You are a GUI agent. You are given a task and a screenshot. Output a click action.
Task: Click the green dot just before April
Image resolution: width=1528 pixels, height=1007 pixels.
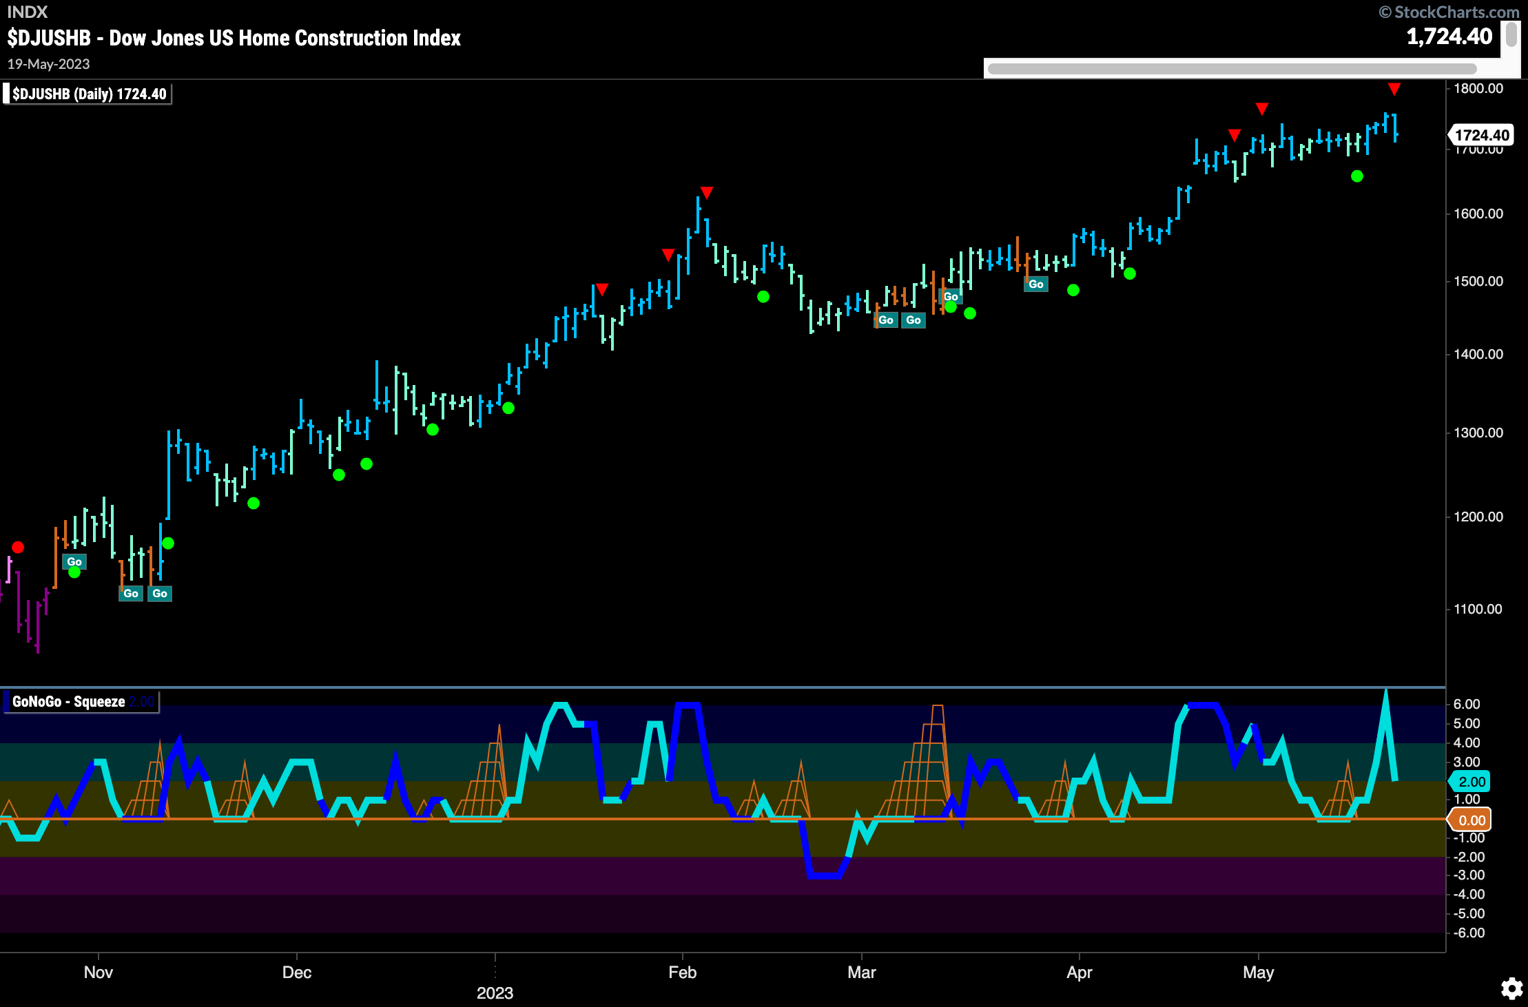(x=1073, y=290)
